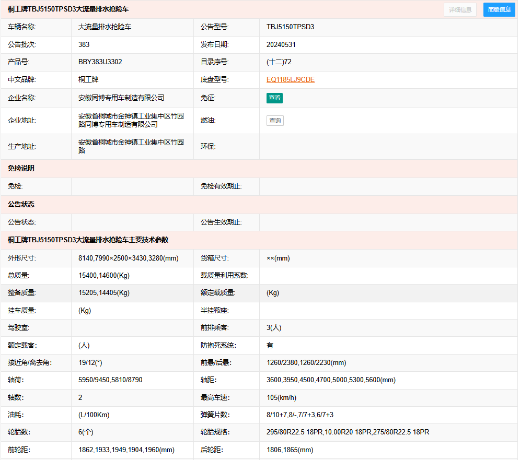Click the product number BBY383U3302
This screenshot has width=520, height=460.
click(100, 62)
